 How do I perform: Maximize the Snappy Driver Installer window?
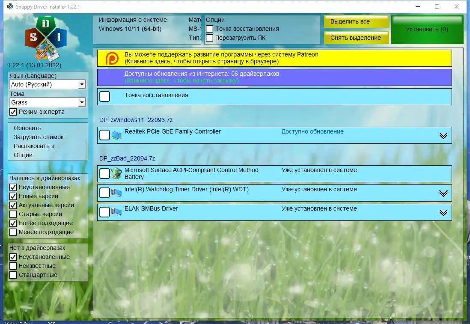click(x=437, y=6)
